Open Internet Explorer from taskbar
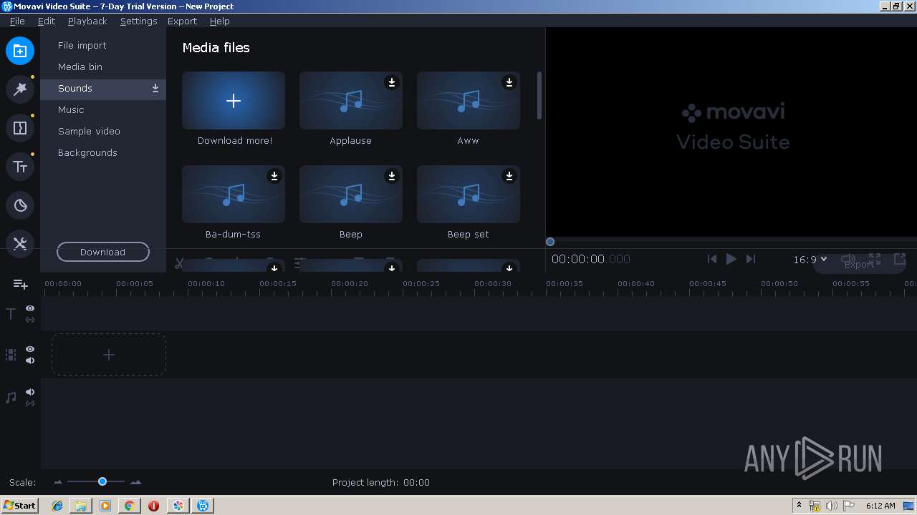917x515 pixels. 57,506
